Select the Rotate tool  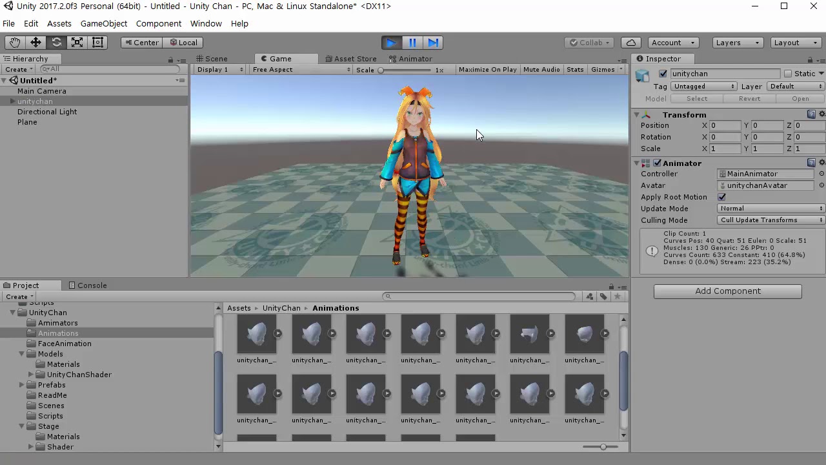56,43
